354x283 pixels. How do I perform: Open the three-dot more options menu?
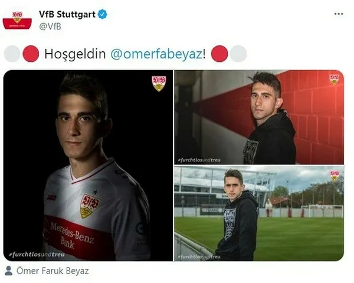coord(339,14)
